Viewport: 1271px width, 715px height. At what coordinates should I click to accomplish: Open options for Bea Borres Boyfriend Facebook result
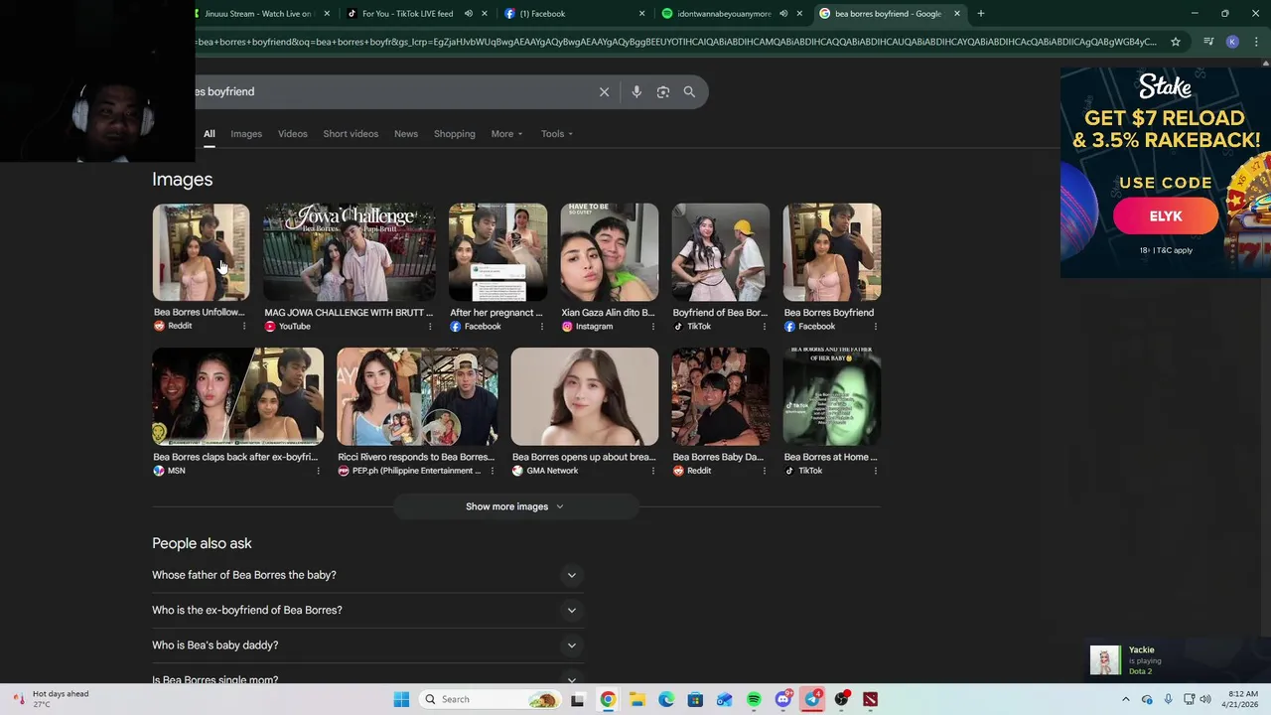click(x=875, y=326)
